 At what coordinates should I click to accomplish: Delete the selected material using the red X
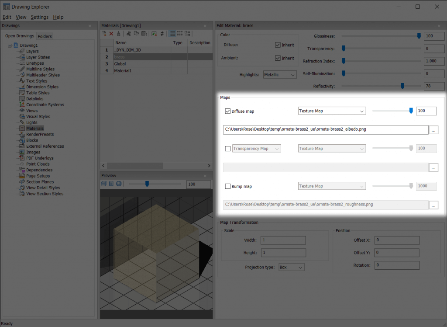pos(111,34)
